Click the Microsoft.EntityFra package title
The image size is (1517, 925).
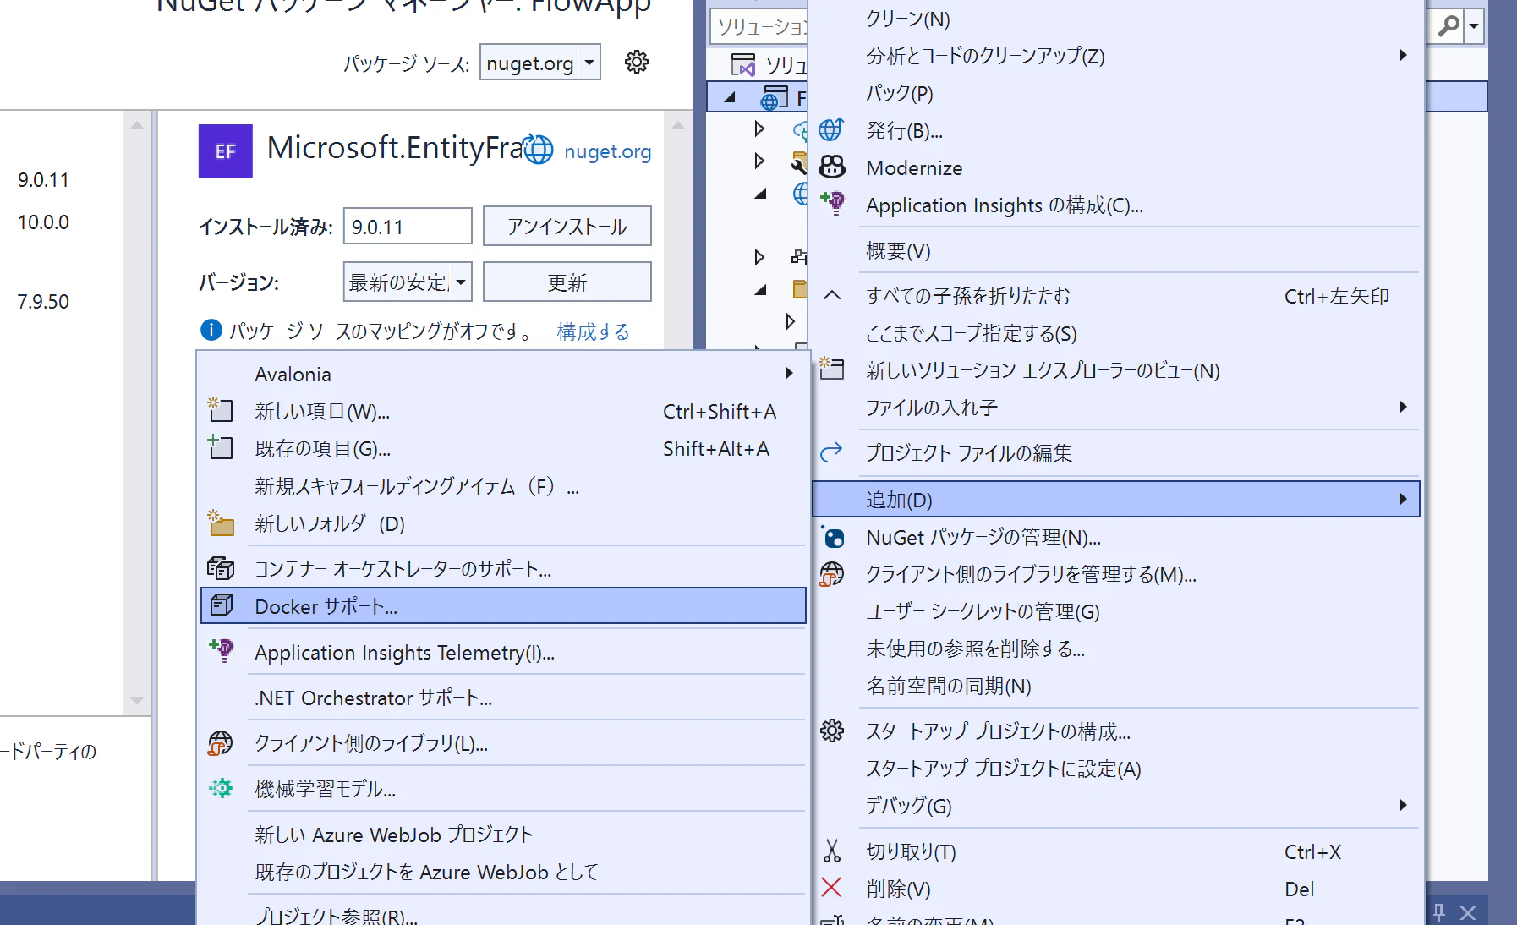pyautogui.click(x=396, y=148)
